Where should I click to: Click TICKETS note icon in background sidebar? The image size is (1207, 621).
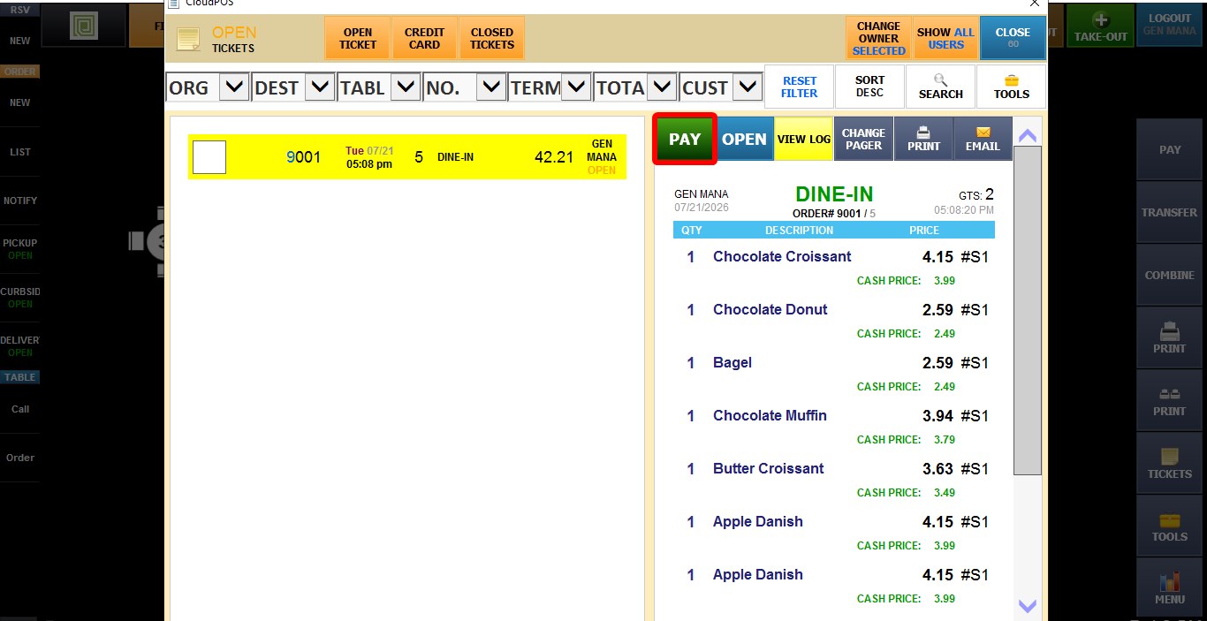[x=1170, y=463]
